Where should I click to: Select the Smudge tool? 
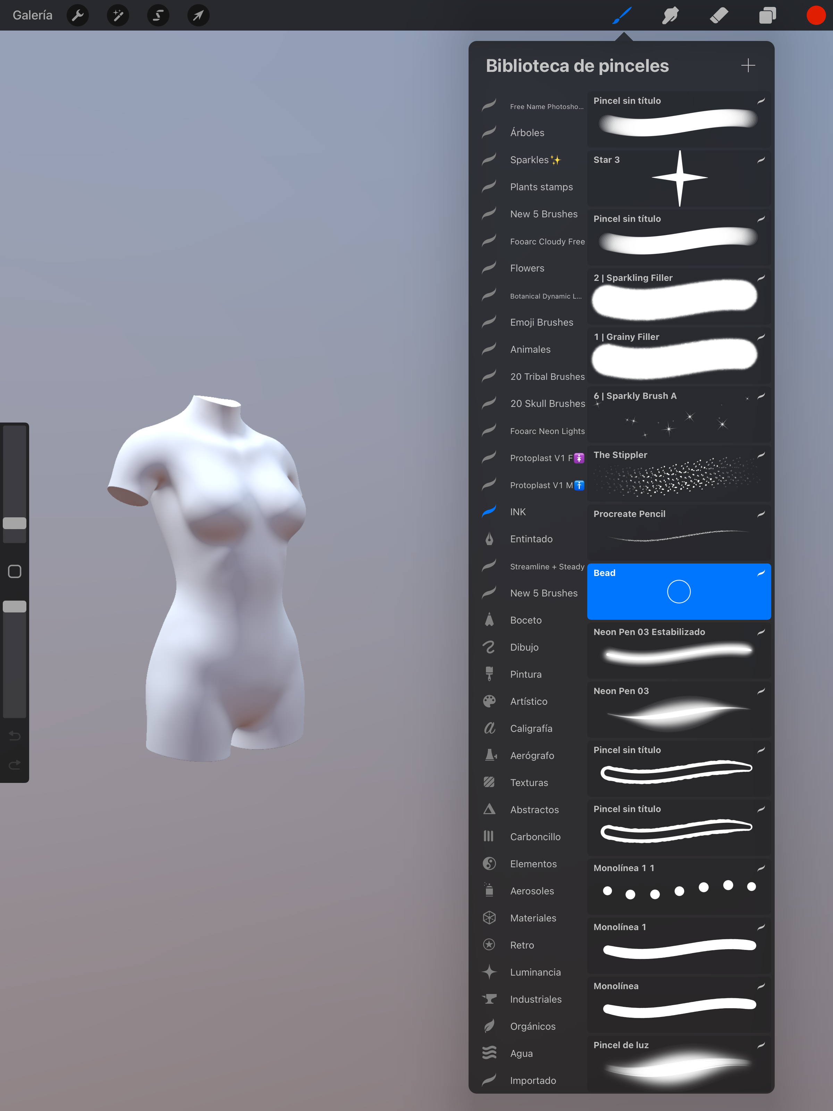[x=670, y=15]
